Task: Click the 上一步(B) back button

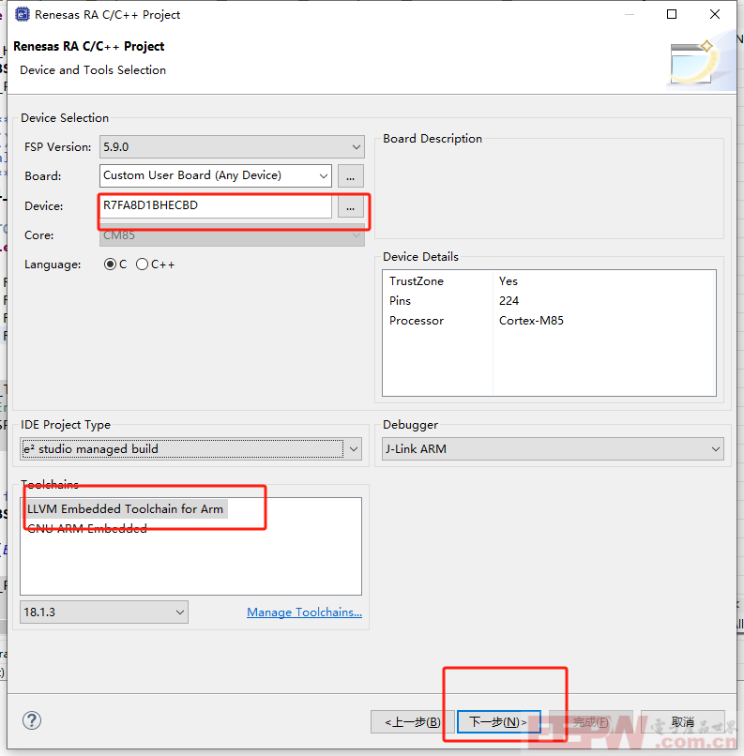Action: [x=412, y=721]
